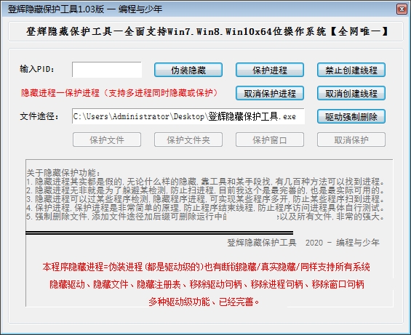Screen dimensions: 411x335
Task: Click the 取消创建线程 button
Action: (x=351, y=93)
